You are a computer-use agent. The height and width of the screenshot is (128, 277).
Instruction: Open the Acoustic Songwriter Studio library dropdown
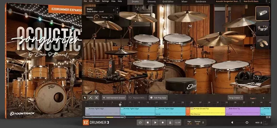pyautogui.click(x=228, y=1)
